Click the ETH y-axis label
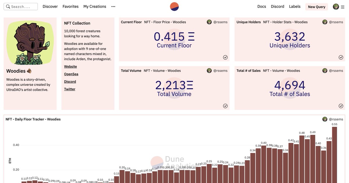 point(10,161)
